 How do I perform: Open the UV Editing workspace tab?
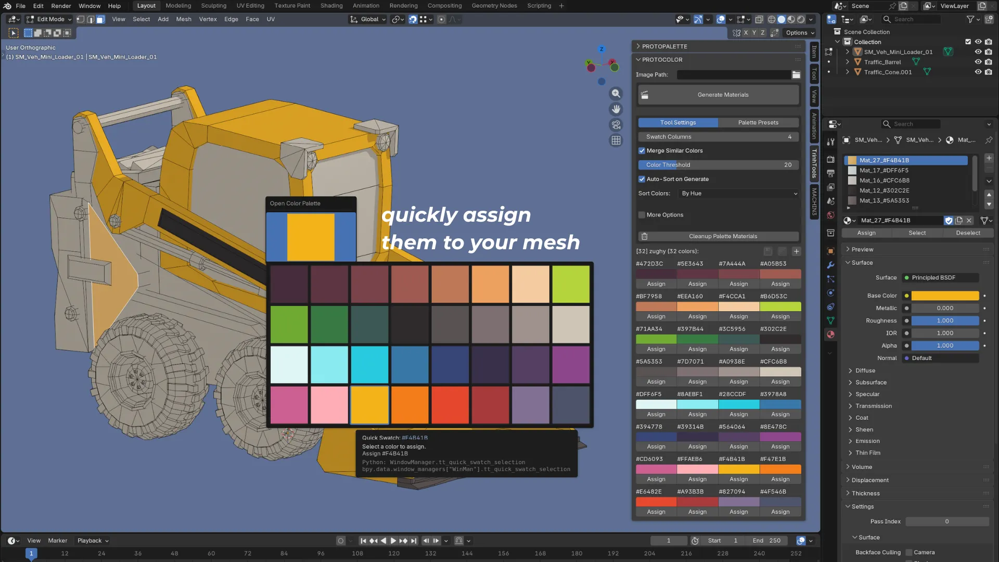250,6
